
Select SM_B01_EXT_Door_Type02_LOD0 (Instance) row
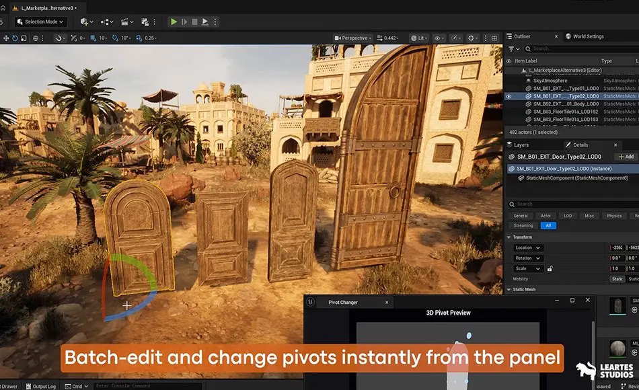click(x=572, y=168)
